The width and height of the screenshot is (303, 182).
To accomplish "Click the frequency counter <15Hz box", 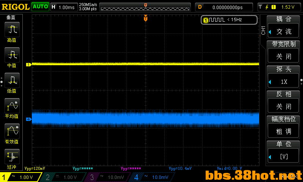I will click(229, 20).
